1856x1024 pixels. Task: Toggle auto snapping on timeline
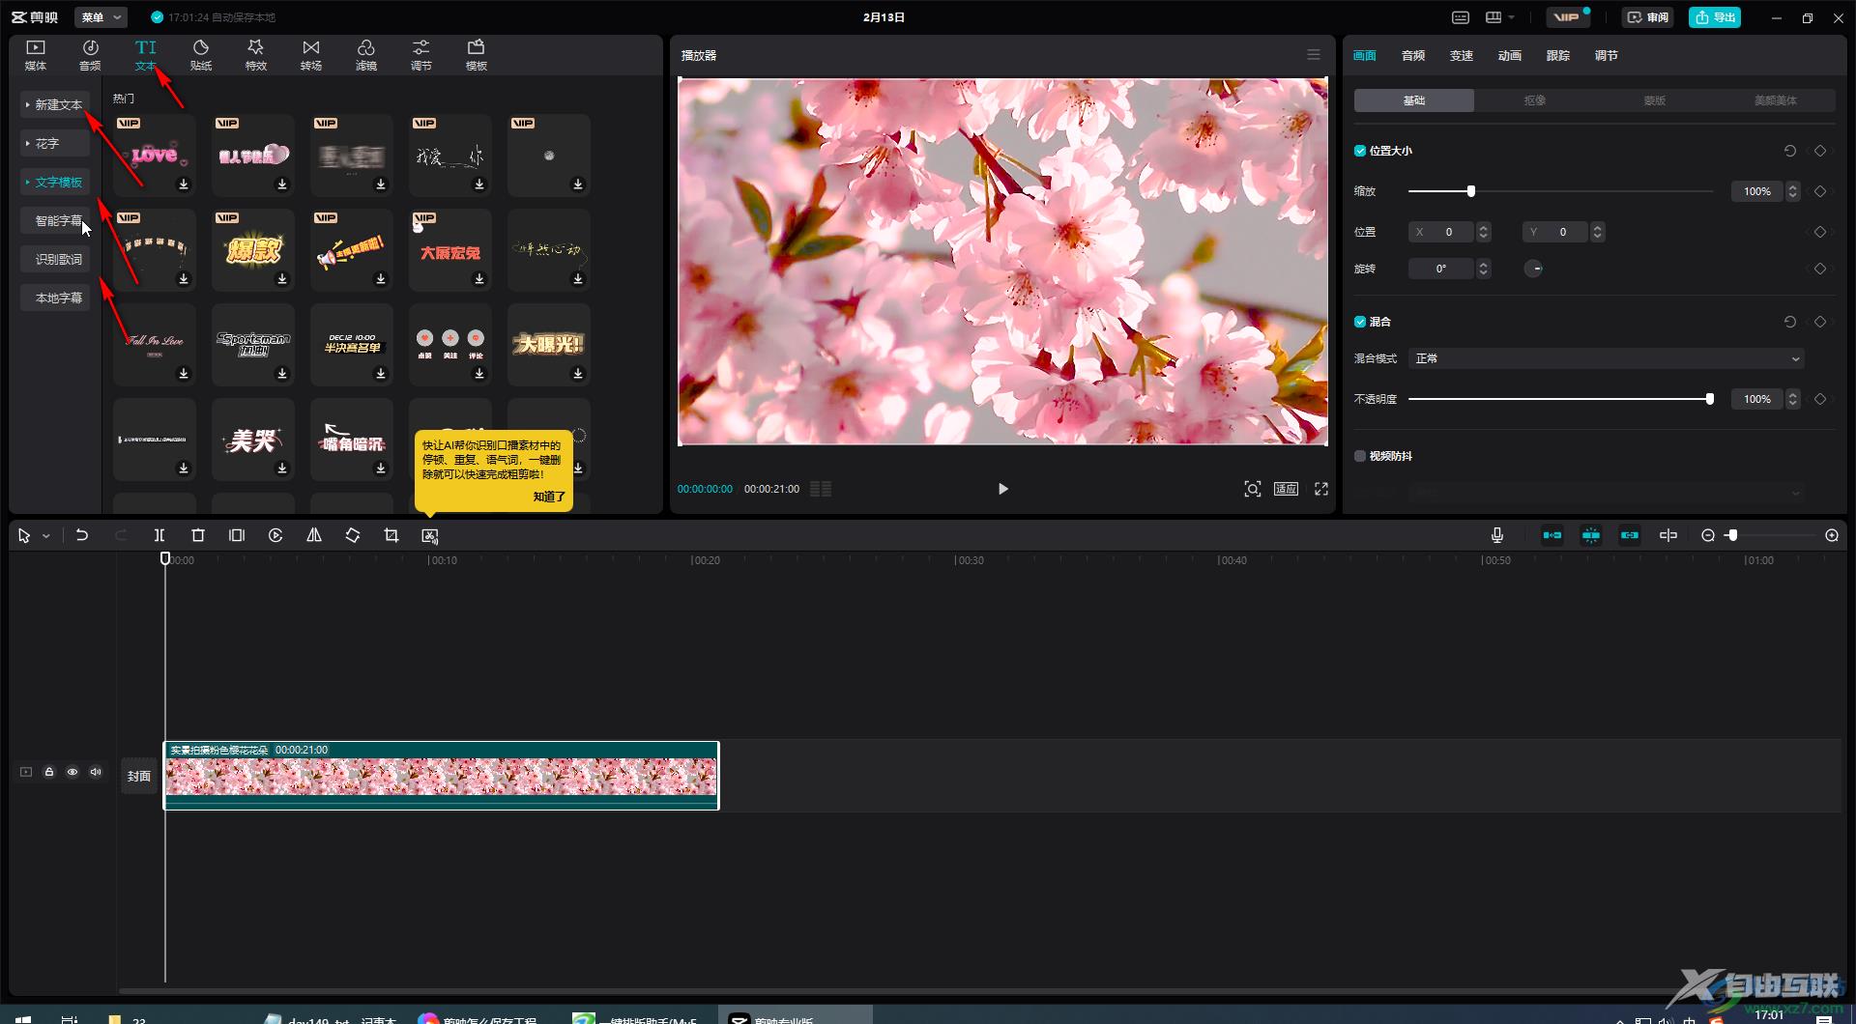point(1591,535)
